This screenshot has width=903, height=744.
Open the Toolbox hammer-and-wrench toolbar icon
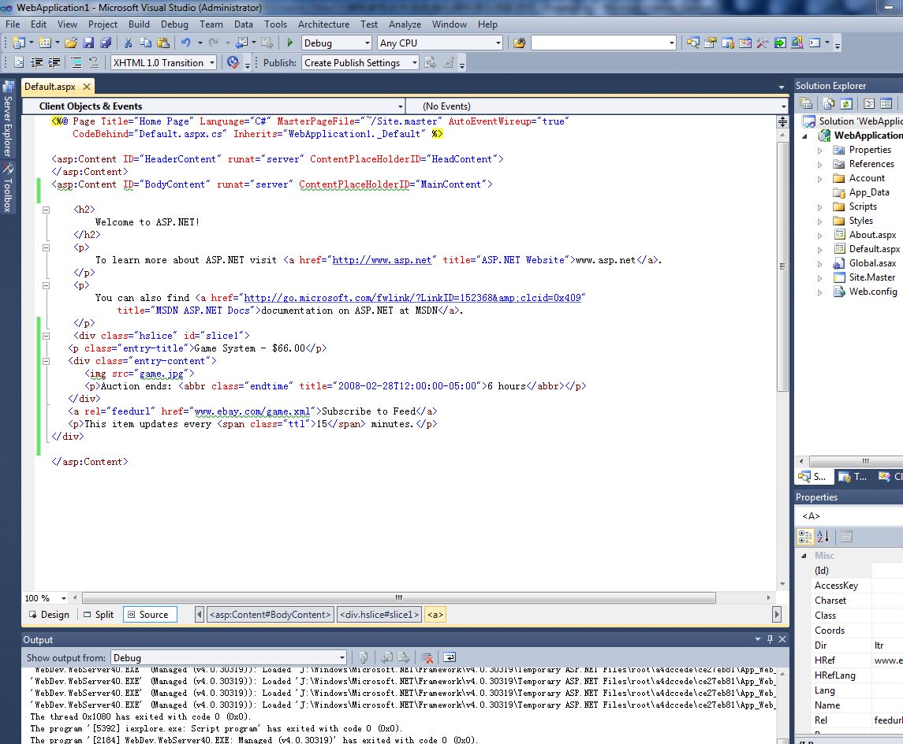762,43
